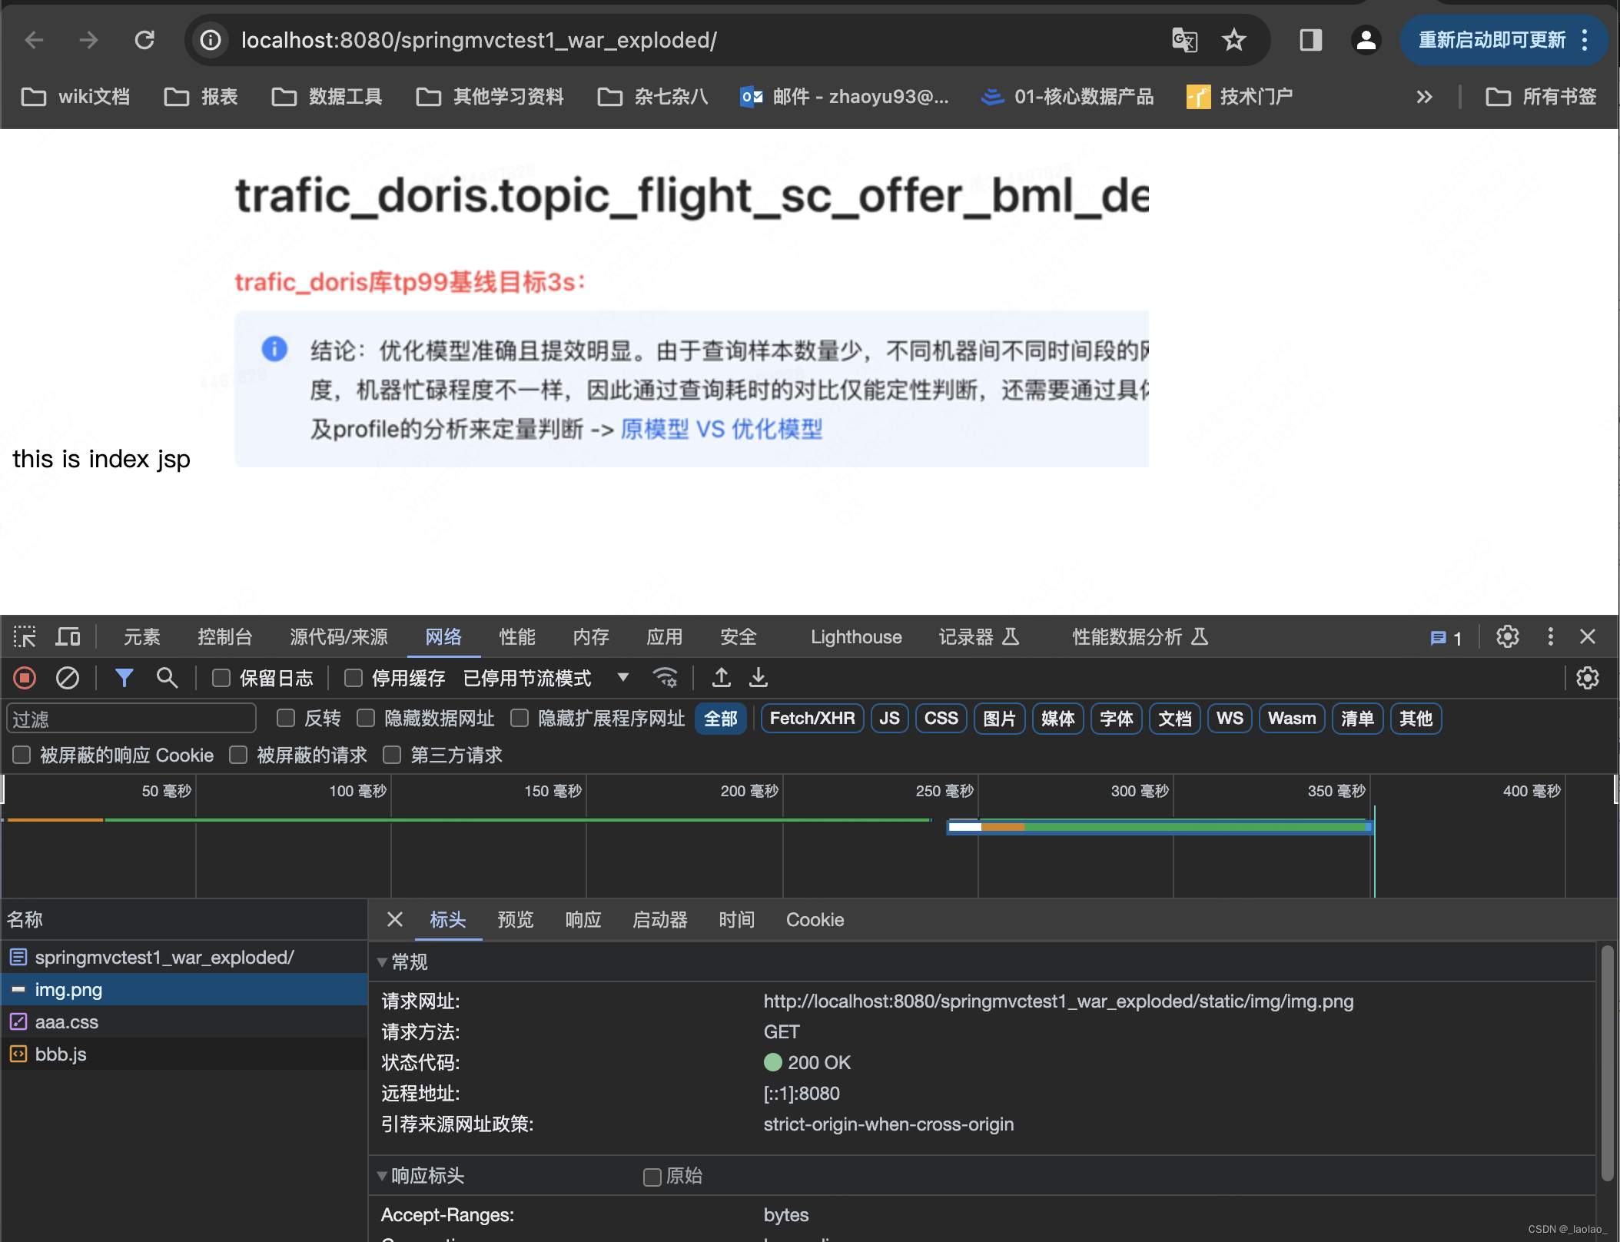Collapse the 常规 section
Screen dimensions: 1620x1242
pos(382,962)
